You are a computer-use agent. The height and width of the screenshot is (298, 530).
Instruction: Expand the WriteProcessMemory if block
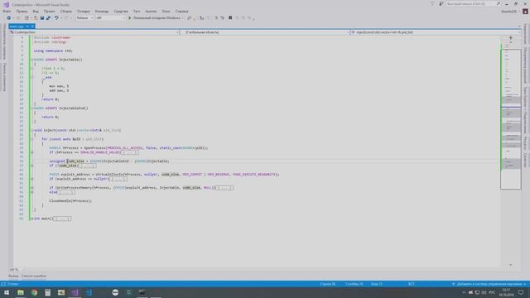point(32,188)
